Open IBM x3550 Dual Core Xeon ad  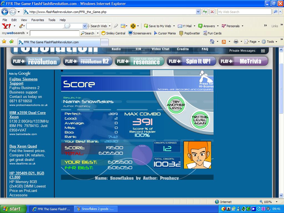(x=27, y=115)
